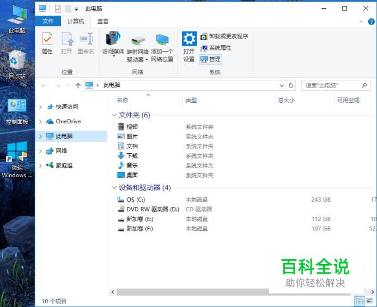Expand 网络 in navigation pane
Viewport: 377px width, 307px height.
tap(41, 151)
